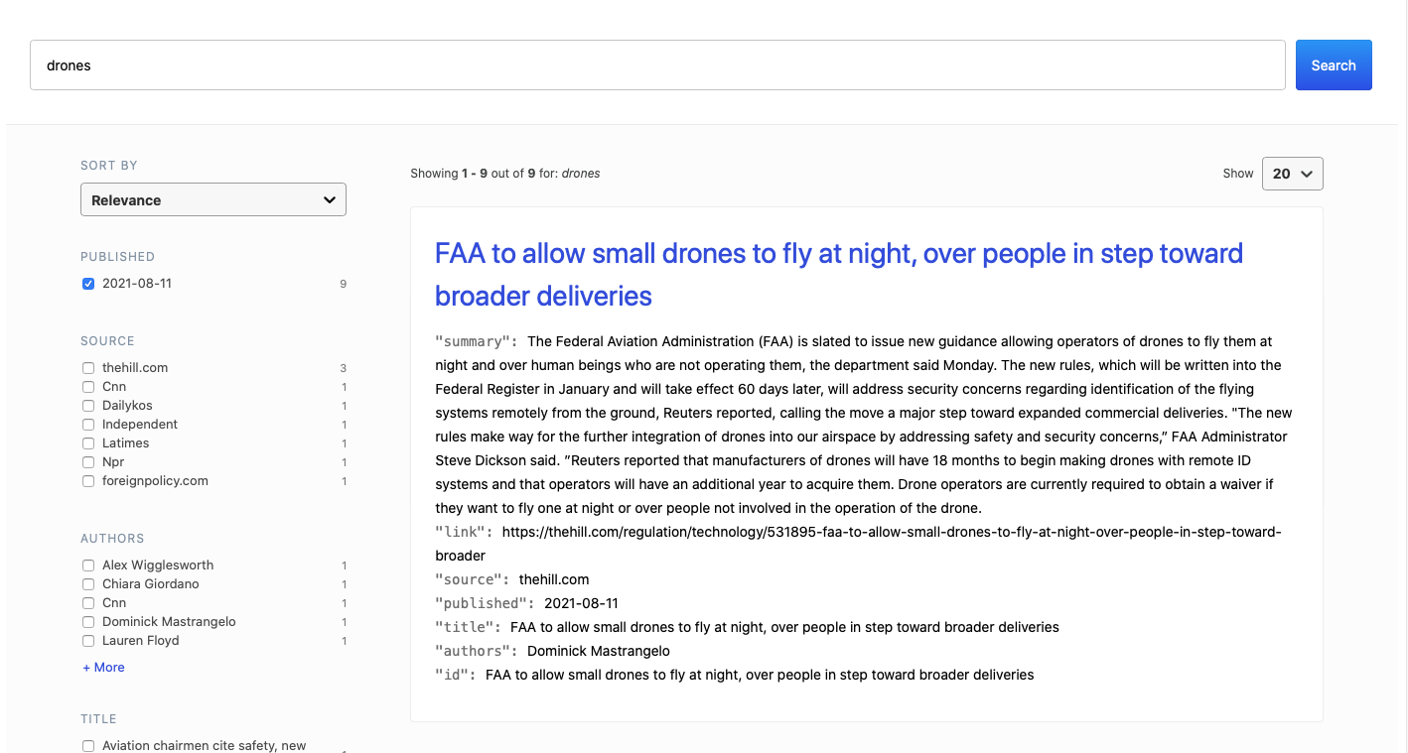This screenshot has width=1408, height=753.
Task: Check the Dominick Mastrangelo author filter
Action: point(88,621)
